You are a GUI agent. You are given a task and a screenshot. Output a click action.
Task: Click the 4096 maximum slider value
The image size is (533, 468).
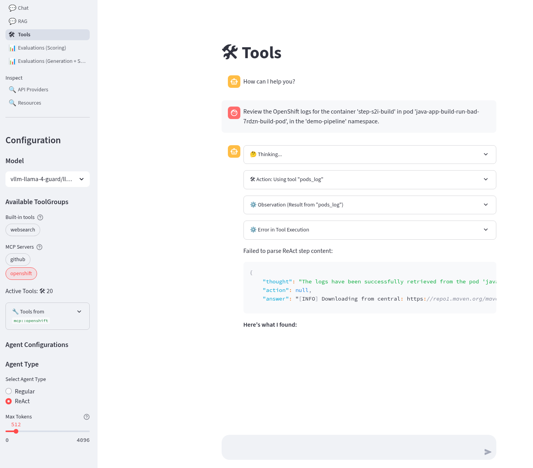coord(83,440)
